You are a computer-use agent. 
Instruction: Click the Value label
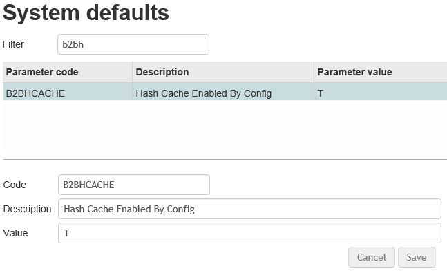tap(15, 233)
